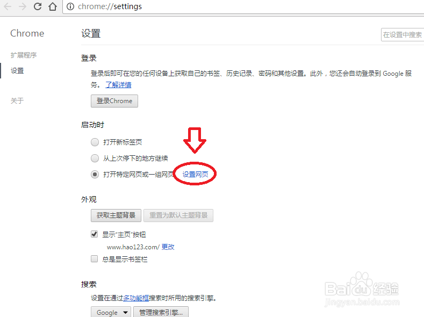The width and height of the screenshot is (424, 317).
Task: Open the 设置网页 link
Action: [x=195, y=174]
